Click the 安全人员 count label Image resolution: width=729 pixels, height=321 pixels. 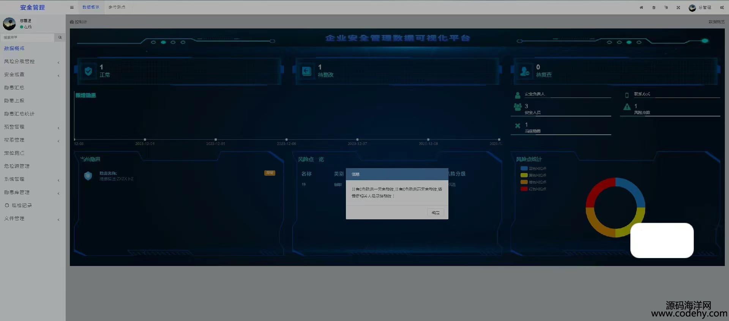[x=533, y=113]
